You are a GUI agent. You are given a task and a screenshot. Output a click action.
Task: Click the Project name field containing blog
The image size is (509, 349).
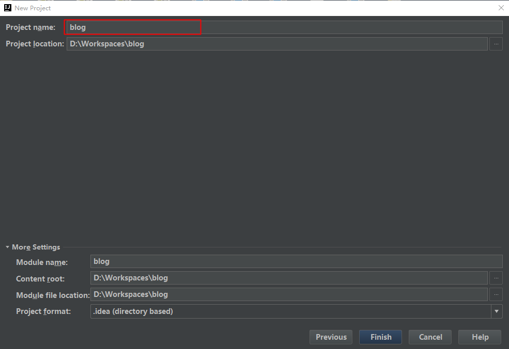point(283,27)
